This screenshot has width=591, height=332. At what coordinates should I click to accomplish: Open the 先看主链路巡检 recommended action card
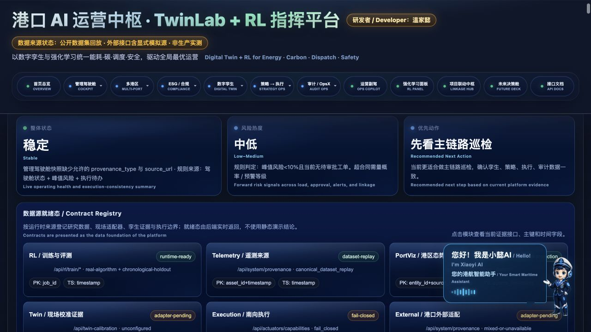coord(489,156)
